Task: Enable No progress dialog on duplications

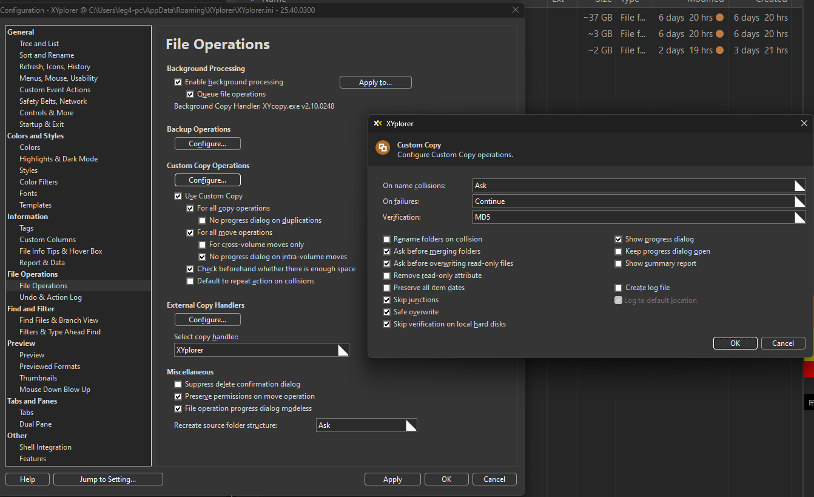Action: point(202,220)
